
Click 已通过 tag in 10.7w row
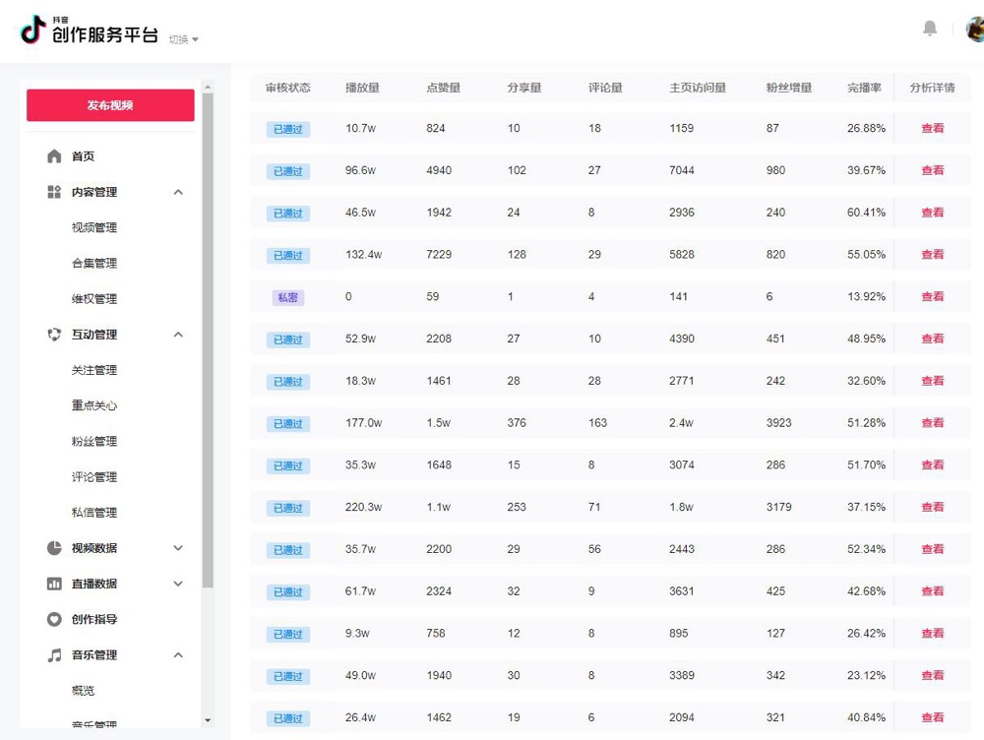[288, 129]
